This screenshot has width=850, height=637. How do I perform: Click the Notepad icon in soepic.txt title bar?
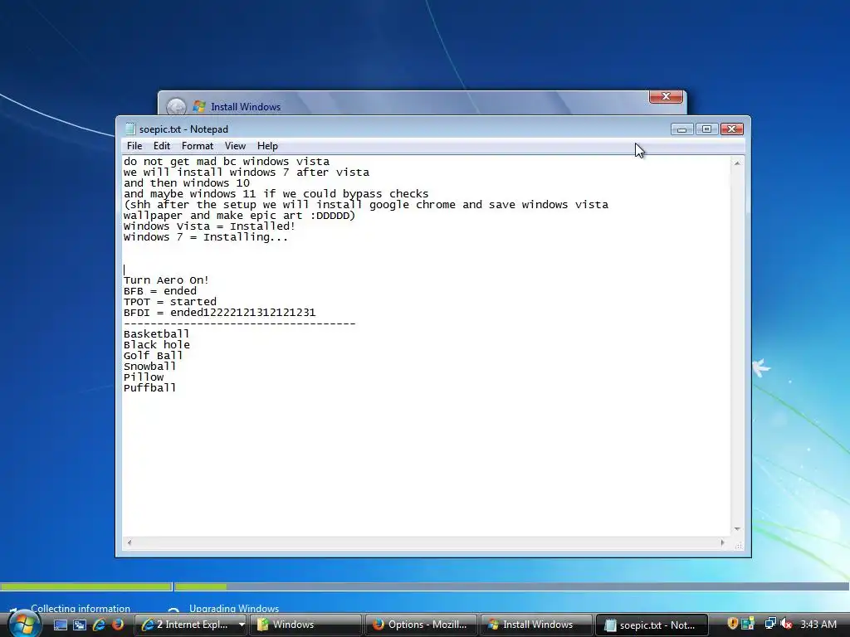130,129
